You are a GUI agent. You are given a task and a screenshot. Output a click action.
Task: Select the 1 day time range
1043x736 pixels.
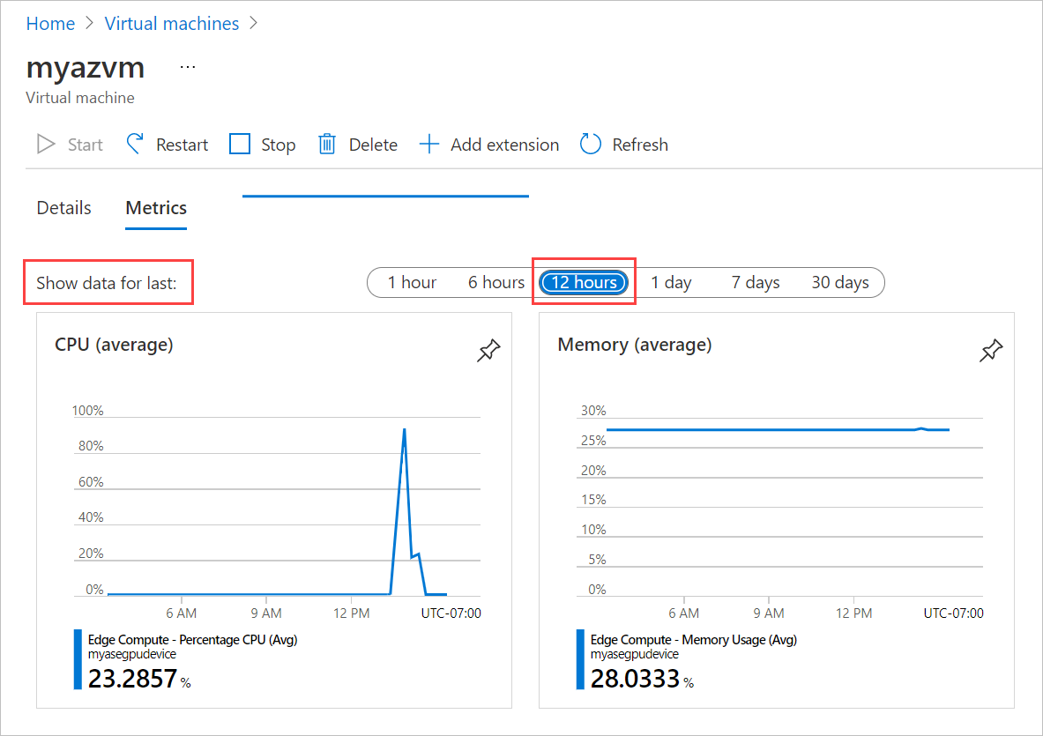click(x=671, y=283)
